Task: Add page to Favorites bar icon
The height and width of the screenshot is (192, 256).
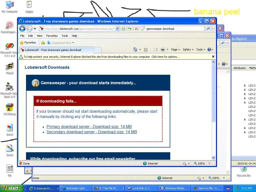Action: pyautogui.click(x=43, y=42)
